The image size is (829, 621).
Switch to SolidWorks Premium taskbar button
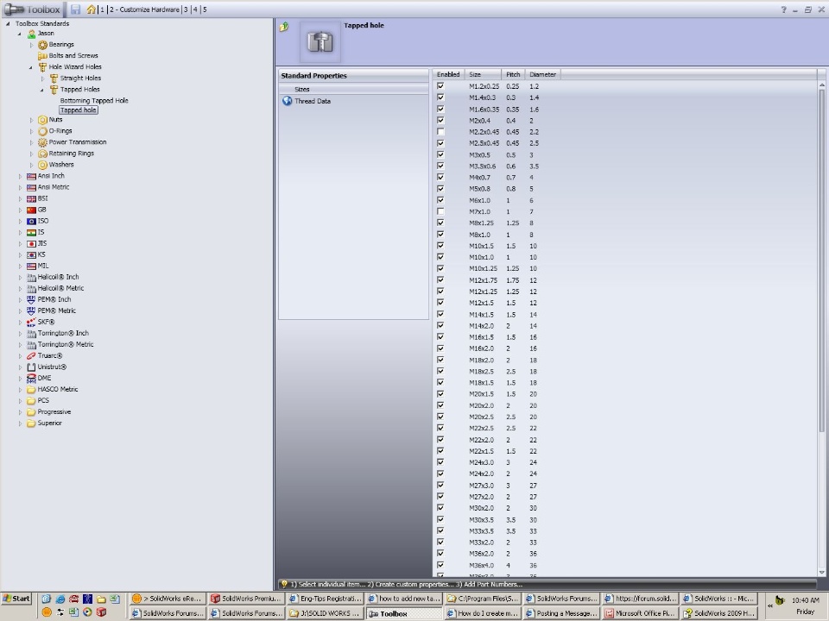[245, 599]
